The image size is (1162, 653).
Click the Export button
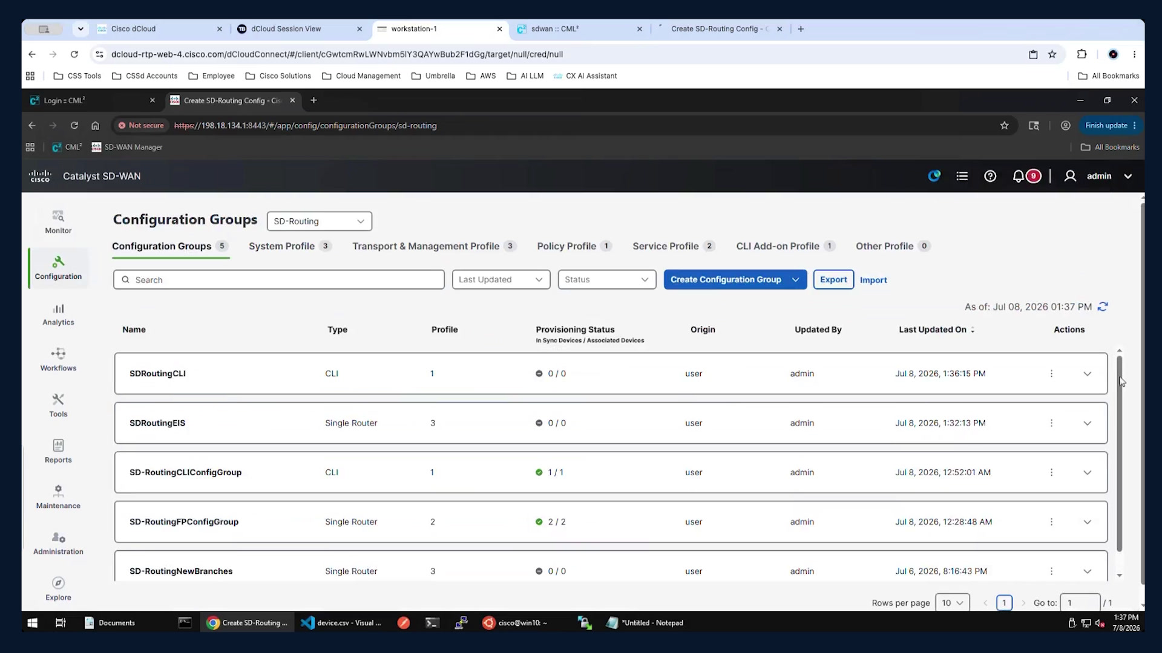click(x=833, y=279)
